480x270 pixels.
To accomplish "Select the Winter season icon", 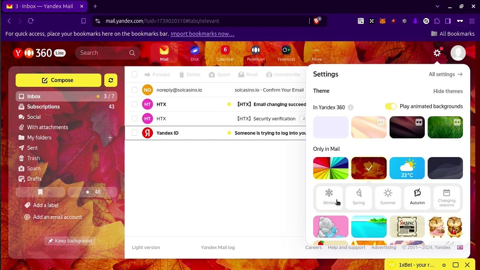I will tap(329, 197).
